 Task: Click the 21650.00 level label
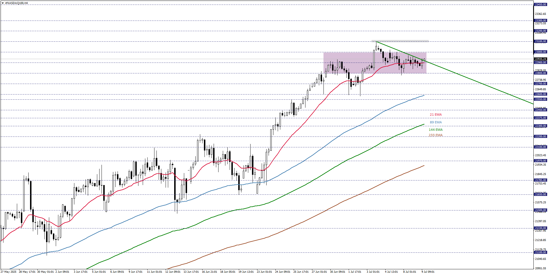click(541, 194)
